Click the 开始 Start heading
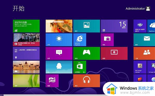The width and height of the screenshot is (155, 96). tap(19, 8)
